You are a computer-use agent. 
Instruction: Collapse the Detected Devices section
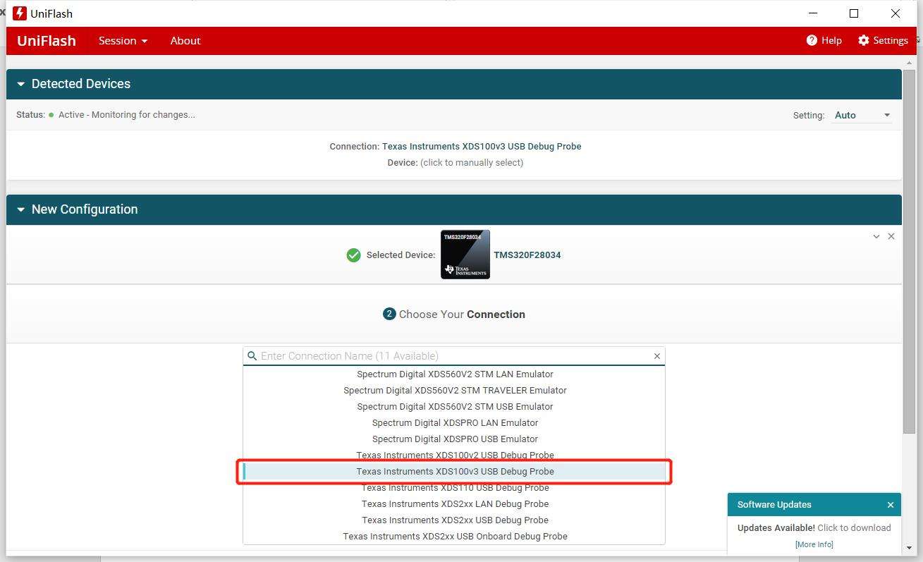click(x=20, y=84)
